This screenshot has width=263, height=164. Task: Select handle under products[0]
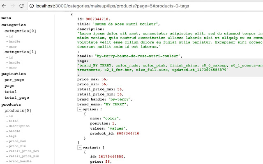pyautogui.click(x=14, y=131)
